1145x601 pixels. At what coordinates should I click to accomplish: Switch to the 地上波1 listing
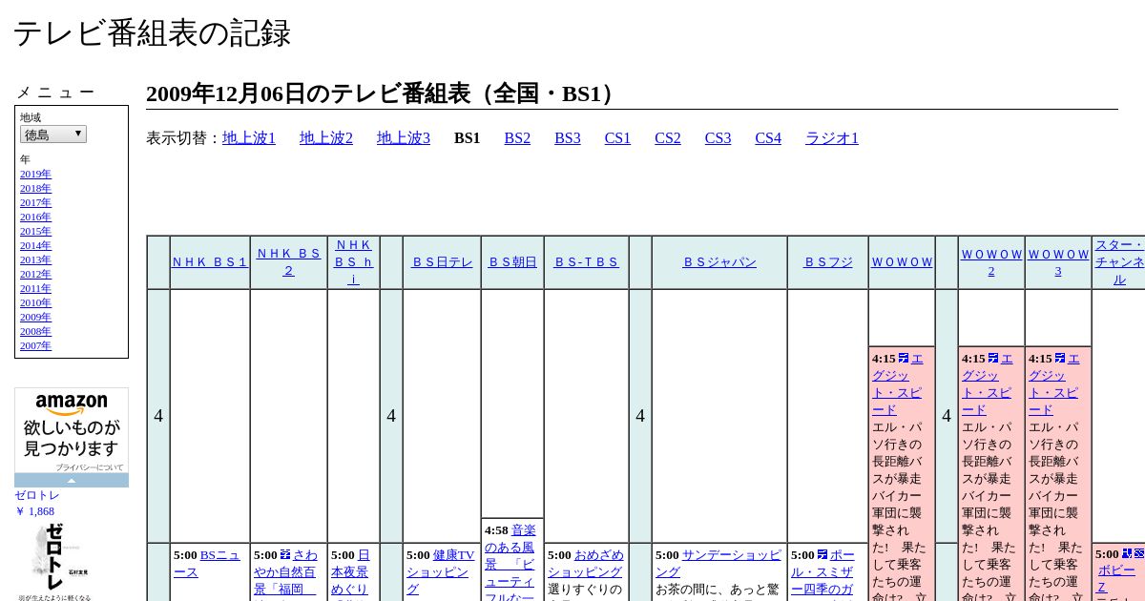click(x=249, y=138)
